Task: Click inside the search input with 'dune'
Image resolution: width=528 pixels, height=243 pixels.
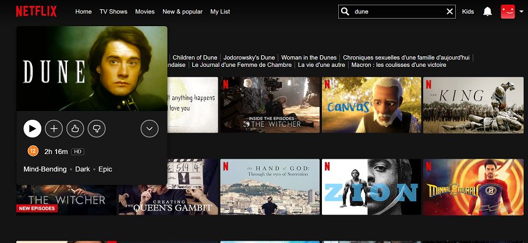Action: click(x=396, y=12)
